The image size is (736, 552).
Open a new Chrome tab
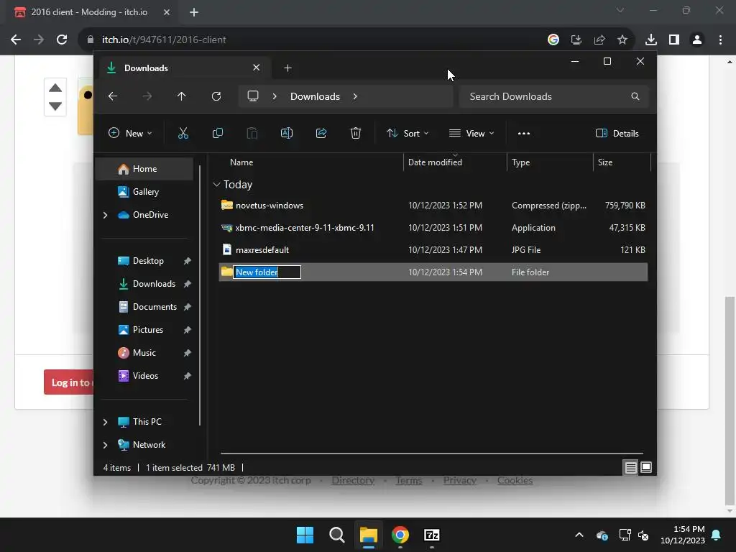(194, 12)
